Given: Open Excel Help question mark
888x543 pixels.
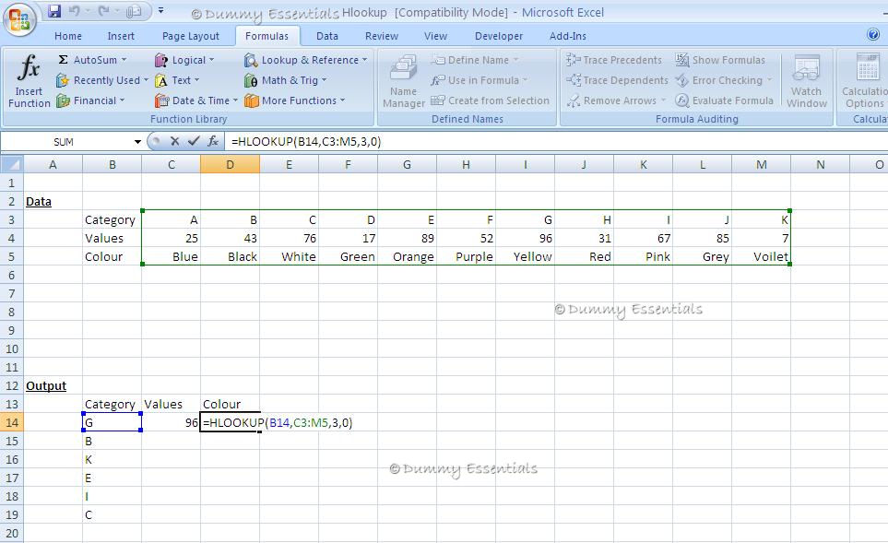Looking at the screenshot, I should click(873, 34).
